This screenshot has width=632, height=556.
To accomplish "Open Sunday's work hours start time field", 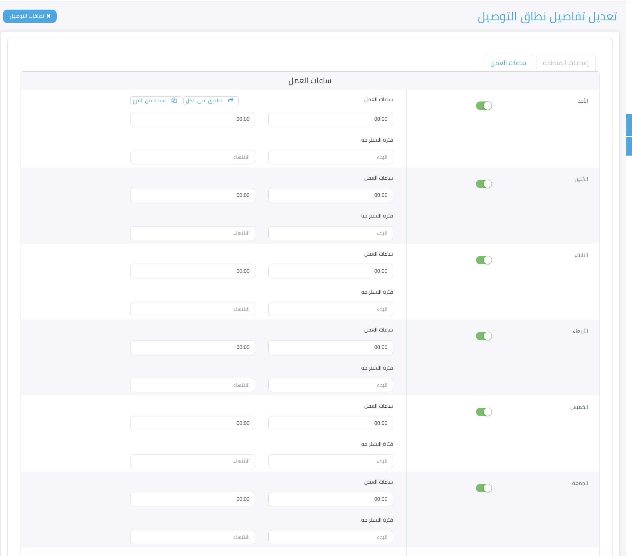I will coord(330,119).
